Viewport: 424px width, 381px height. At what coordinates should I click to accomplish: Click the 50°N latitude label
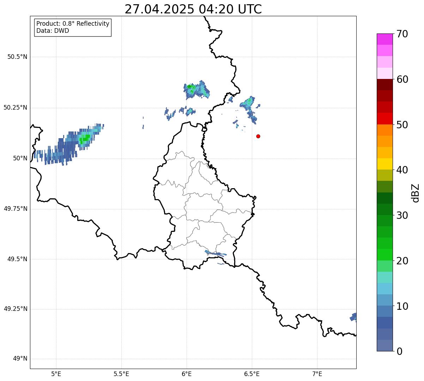(x=20, y=158)
